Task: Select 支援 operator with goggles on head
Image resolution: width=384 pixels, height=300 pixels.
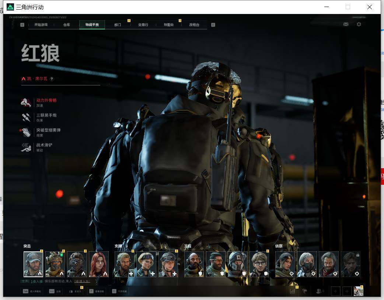Action: pos(146,264)
